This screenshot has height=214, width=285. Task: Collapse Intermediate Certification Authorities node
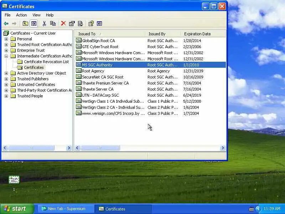coord(6,56)
